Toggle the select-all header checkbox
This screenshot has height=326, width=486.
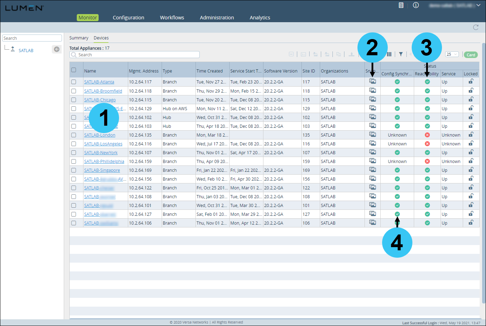tap(74, 70)
